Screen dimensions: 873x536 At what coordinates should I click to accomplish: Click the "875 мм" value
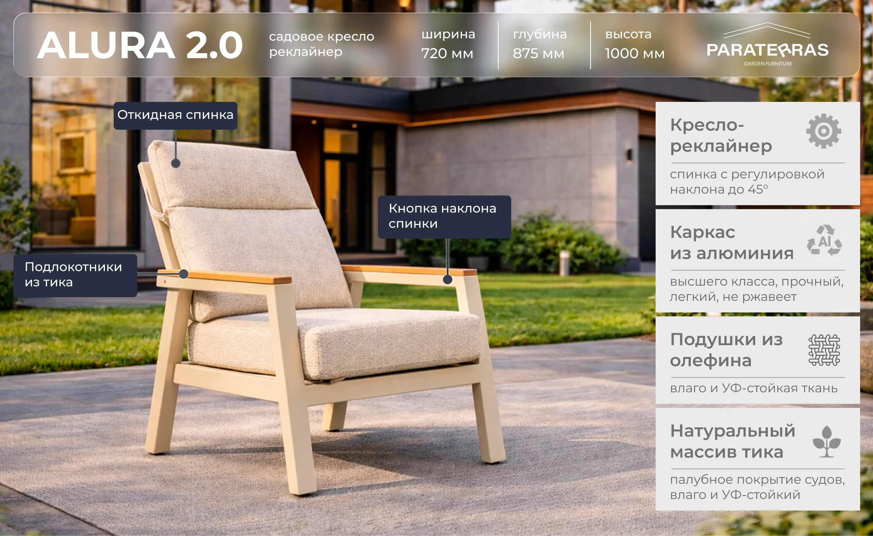tap(538, 54)
